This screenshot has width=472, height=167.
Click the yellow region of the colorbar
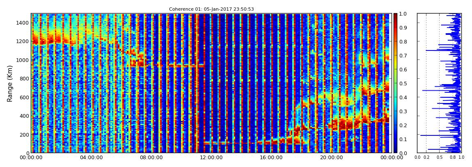[396, 63]
